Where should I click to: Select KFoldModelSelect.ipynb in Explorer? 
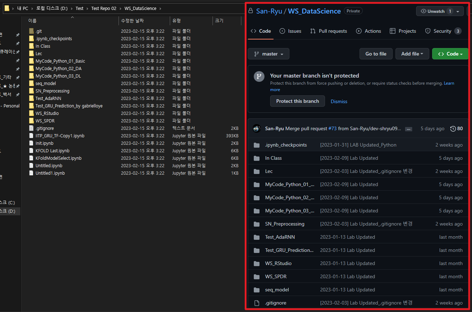click(58, 158)
